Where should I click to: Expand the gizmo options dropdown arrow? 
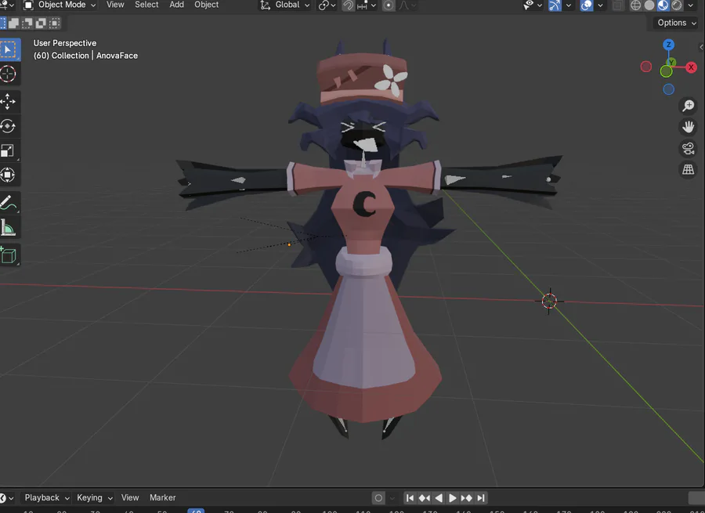point(569,5)
